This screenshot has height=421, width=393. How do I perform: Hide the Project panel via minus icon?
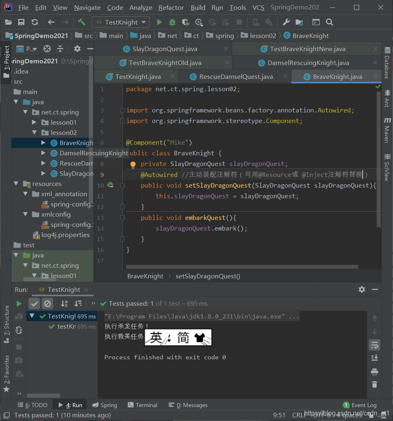click(x=90, y=49)
